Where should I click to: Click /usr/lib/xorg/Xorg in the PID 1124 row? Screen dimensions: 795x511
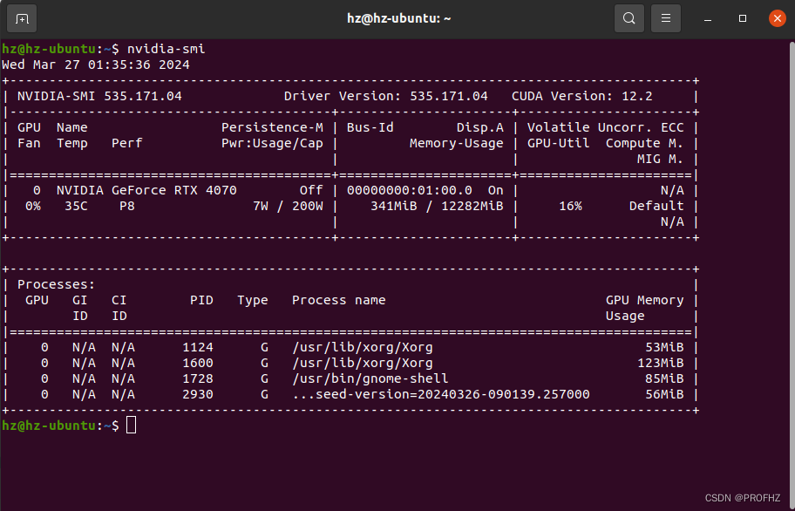[363, 348]
